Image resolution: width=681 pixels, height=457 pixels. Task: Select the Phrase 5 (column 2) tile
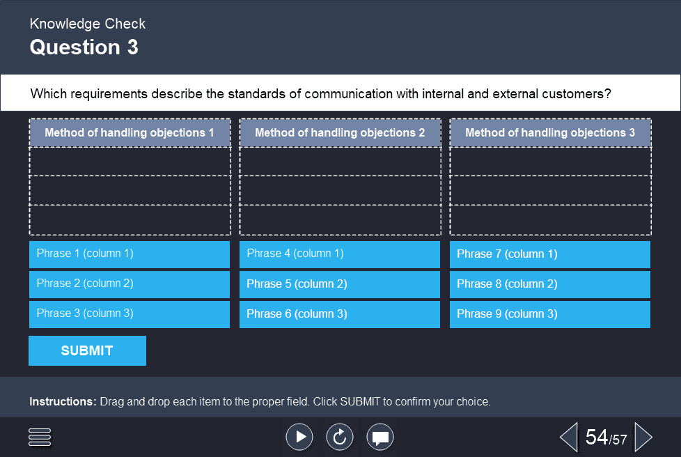(x=340, y=284)
